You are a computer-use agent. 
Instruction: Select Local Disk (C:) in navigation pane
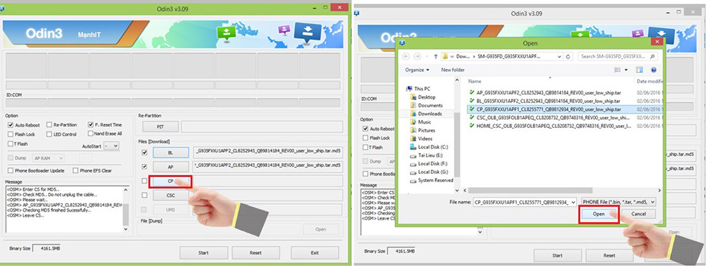428,146
